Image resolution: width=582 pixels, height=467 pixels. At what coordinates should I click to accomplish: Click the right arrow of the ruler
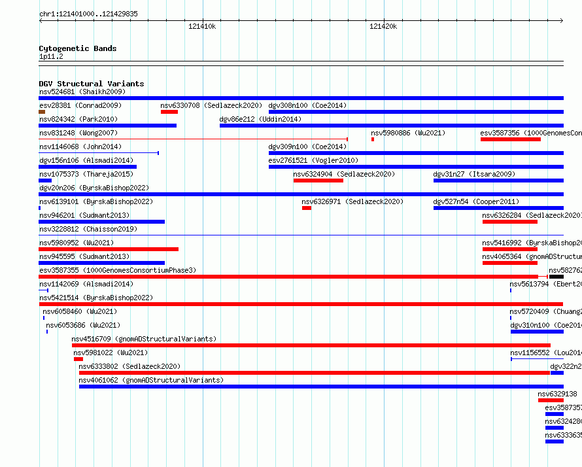click(562, 20)
